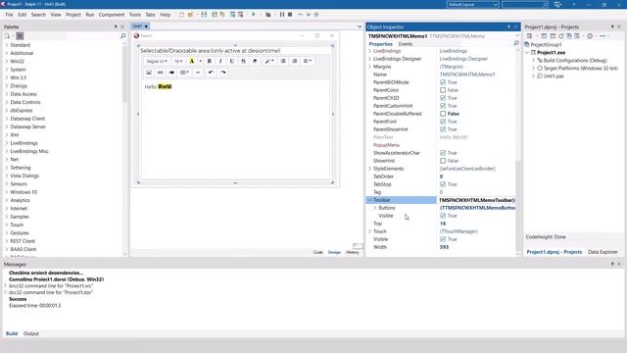Click the Run (green play) toolbar icon
Viewport: 627px width, 353px height.
click(x=254, y=15)
